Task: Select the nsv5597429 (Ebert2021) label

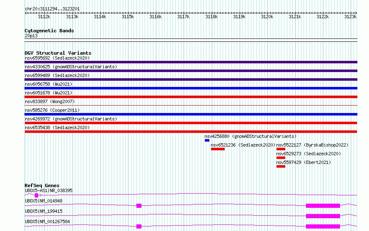Action: tap(303, 162)
